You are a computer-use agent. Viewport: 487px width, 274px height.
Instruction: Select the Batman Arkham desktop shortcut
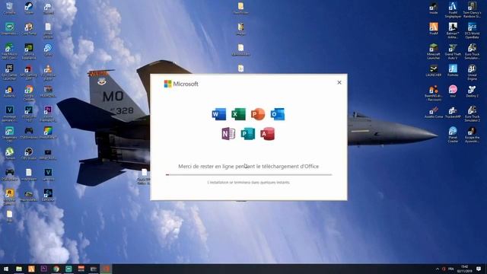[x=453, y=30]
